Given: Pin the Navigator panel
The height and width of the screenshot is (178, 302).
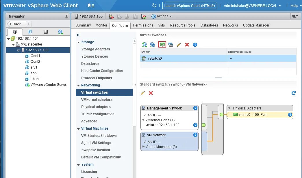Looking at the screenshot, I should point(66,16).
